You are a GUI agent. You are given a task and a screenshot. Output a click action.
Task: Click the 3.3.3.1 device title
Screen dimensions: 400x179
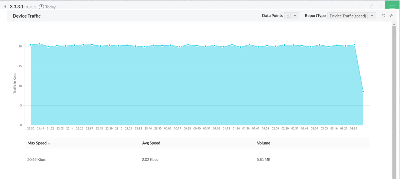pyautogui.click(x=17, y=6)
